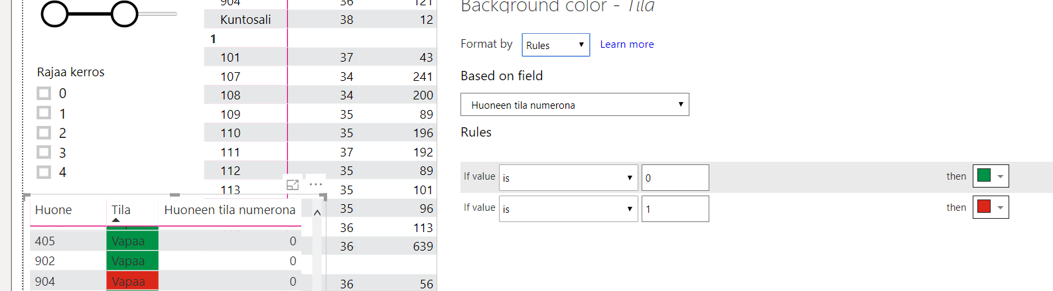Open the Format by Rules dropdown
The height and width of the screenshot is (291, 1053).
(x=555, y=45)
